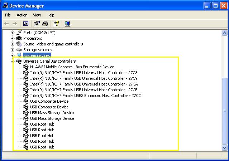Open the Properties toolbar icon

(x=37, y=24)
